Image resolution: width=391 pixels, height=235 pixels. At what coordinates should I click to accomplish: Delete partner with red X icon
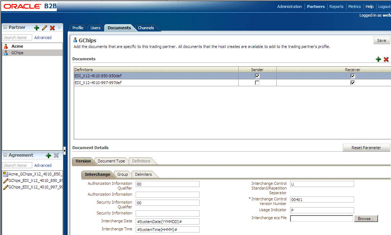[52, 28]
